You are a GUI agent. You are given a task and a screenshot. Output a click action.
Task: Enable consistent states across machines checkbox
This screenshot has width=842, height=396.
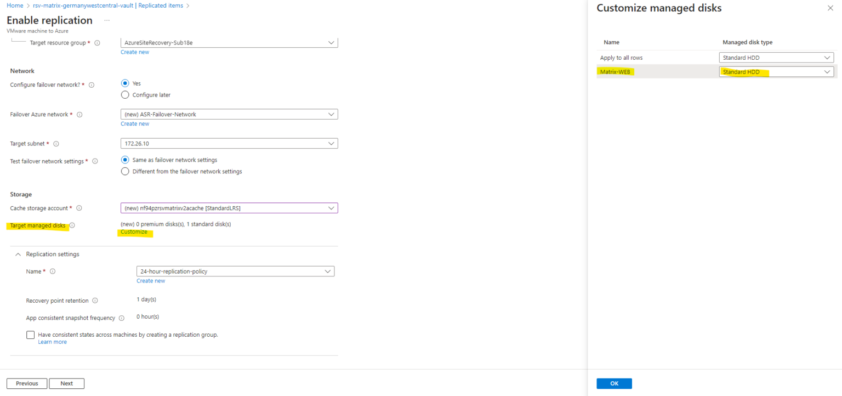[30, 335]
